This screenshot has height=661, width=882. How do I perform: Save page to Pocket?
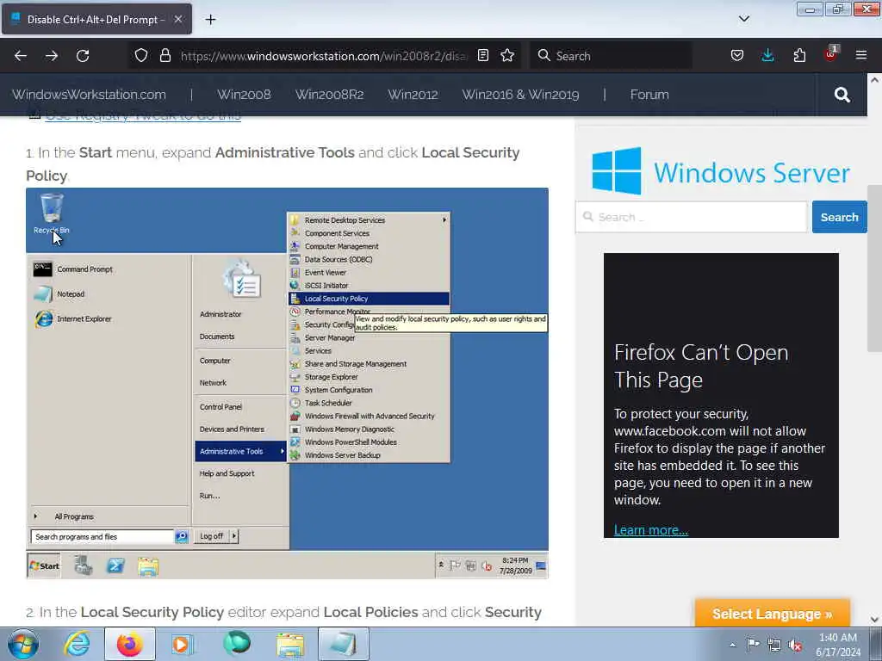(737, 56)
